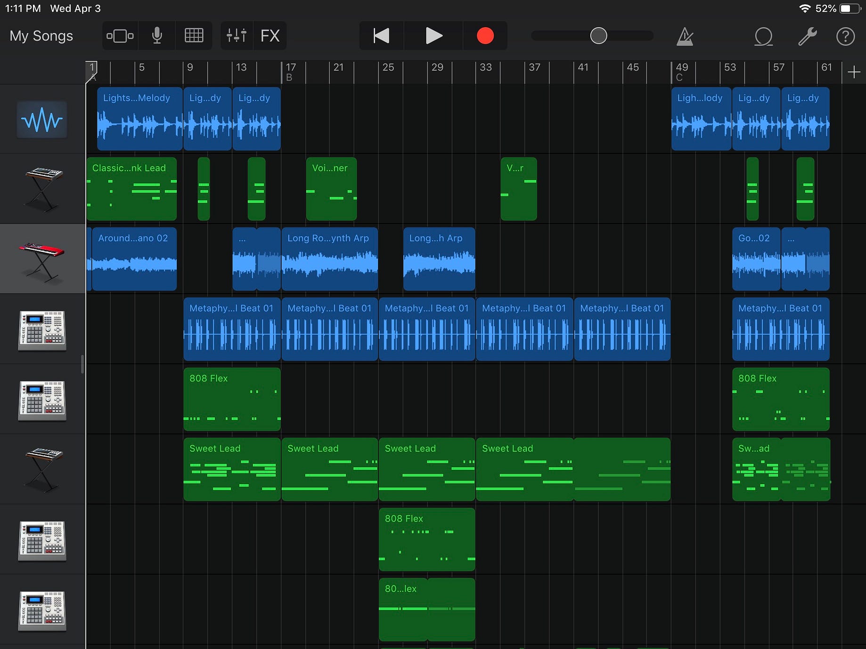Open the FX effects panel

click(x=270, y=35)
